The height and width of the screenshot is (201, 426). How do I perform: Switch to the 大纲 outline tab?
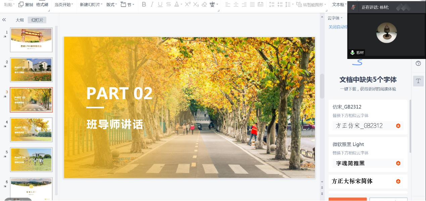pyautogui.click(x=19, y=20)
